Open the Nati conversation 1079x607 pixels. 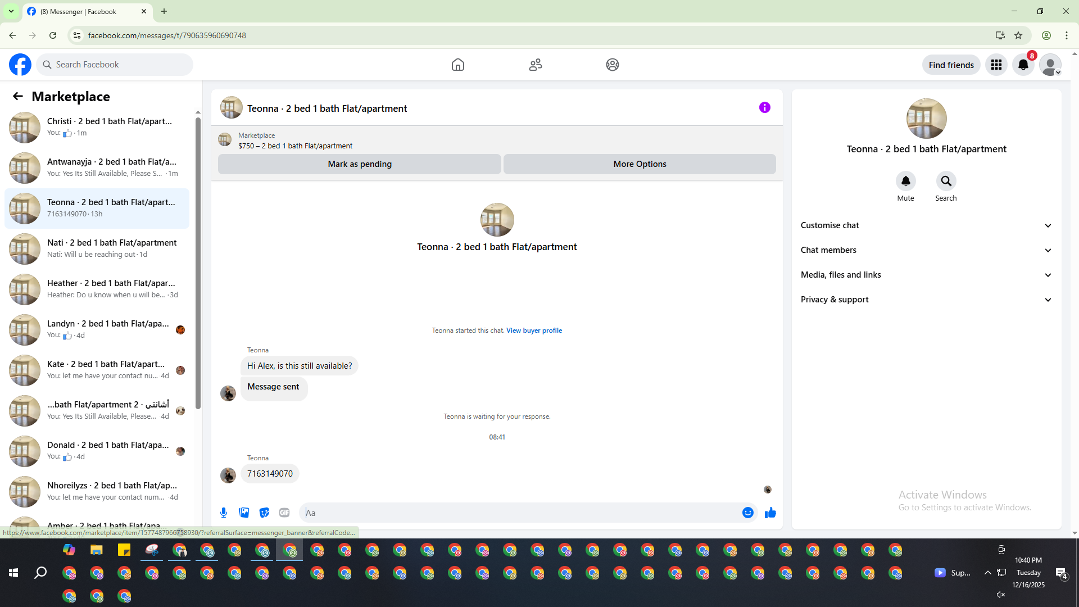[x=97, y=249]
